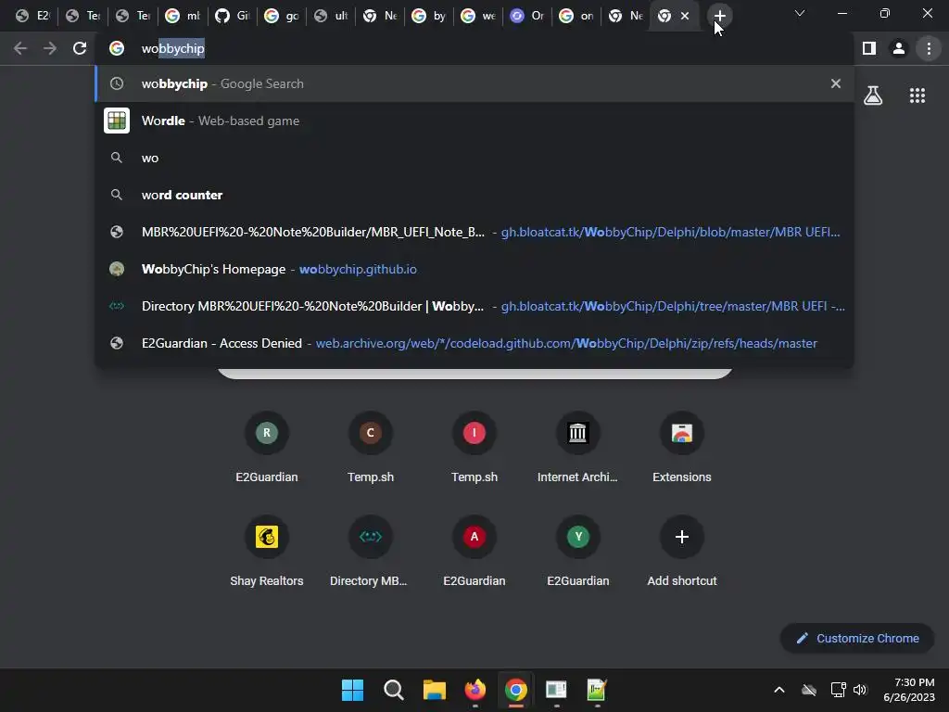949x712 pixels.
Task: Switch to the 'ult' tab
Action: click(x=331, y=16)
